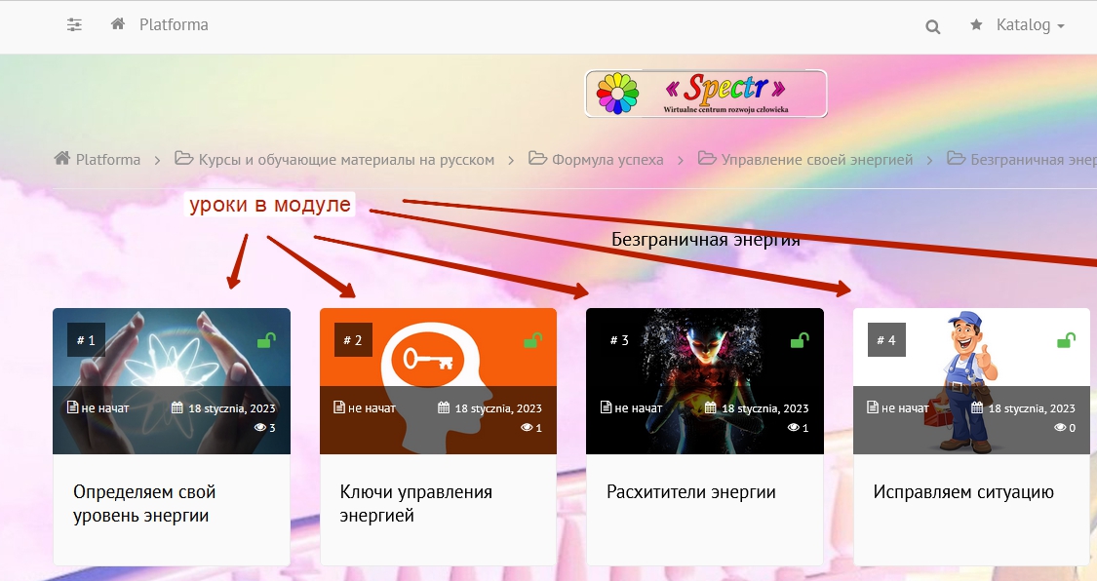
Task: Click the Spectr logo banner
Action: pyautogui.click(x=706, y=93)
